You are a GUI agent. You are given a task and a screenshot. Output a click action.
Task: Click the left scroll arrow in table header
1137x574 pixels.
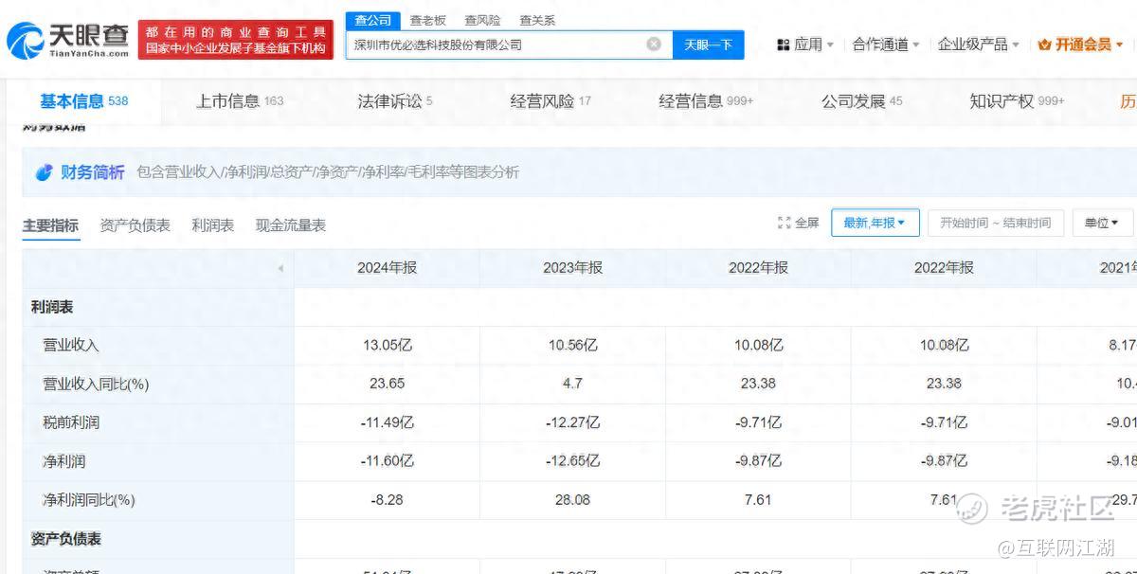click(x=280, y=269)
